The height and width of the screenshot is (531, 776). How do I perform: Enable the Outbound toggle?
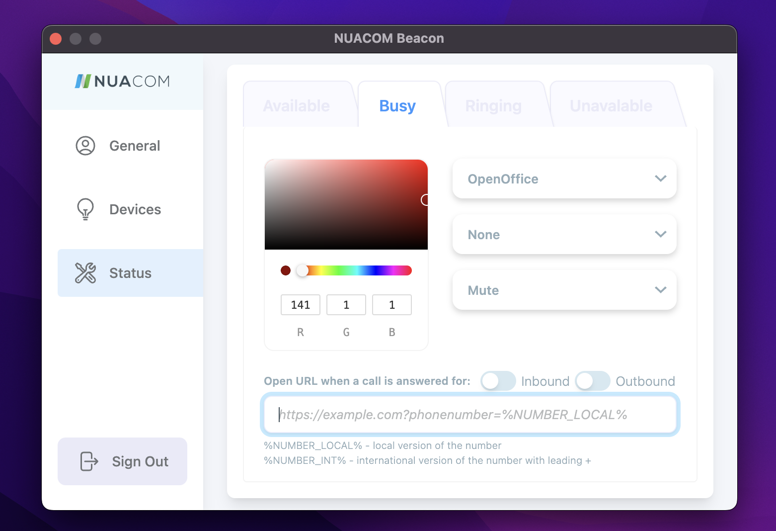click(x=593, y=381)
